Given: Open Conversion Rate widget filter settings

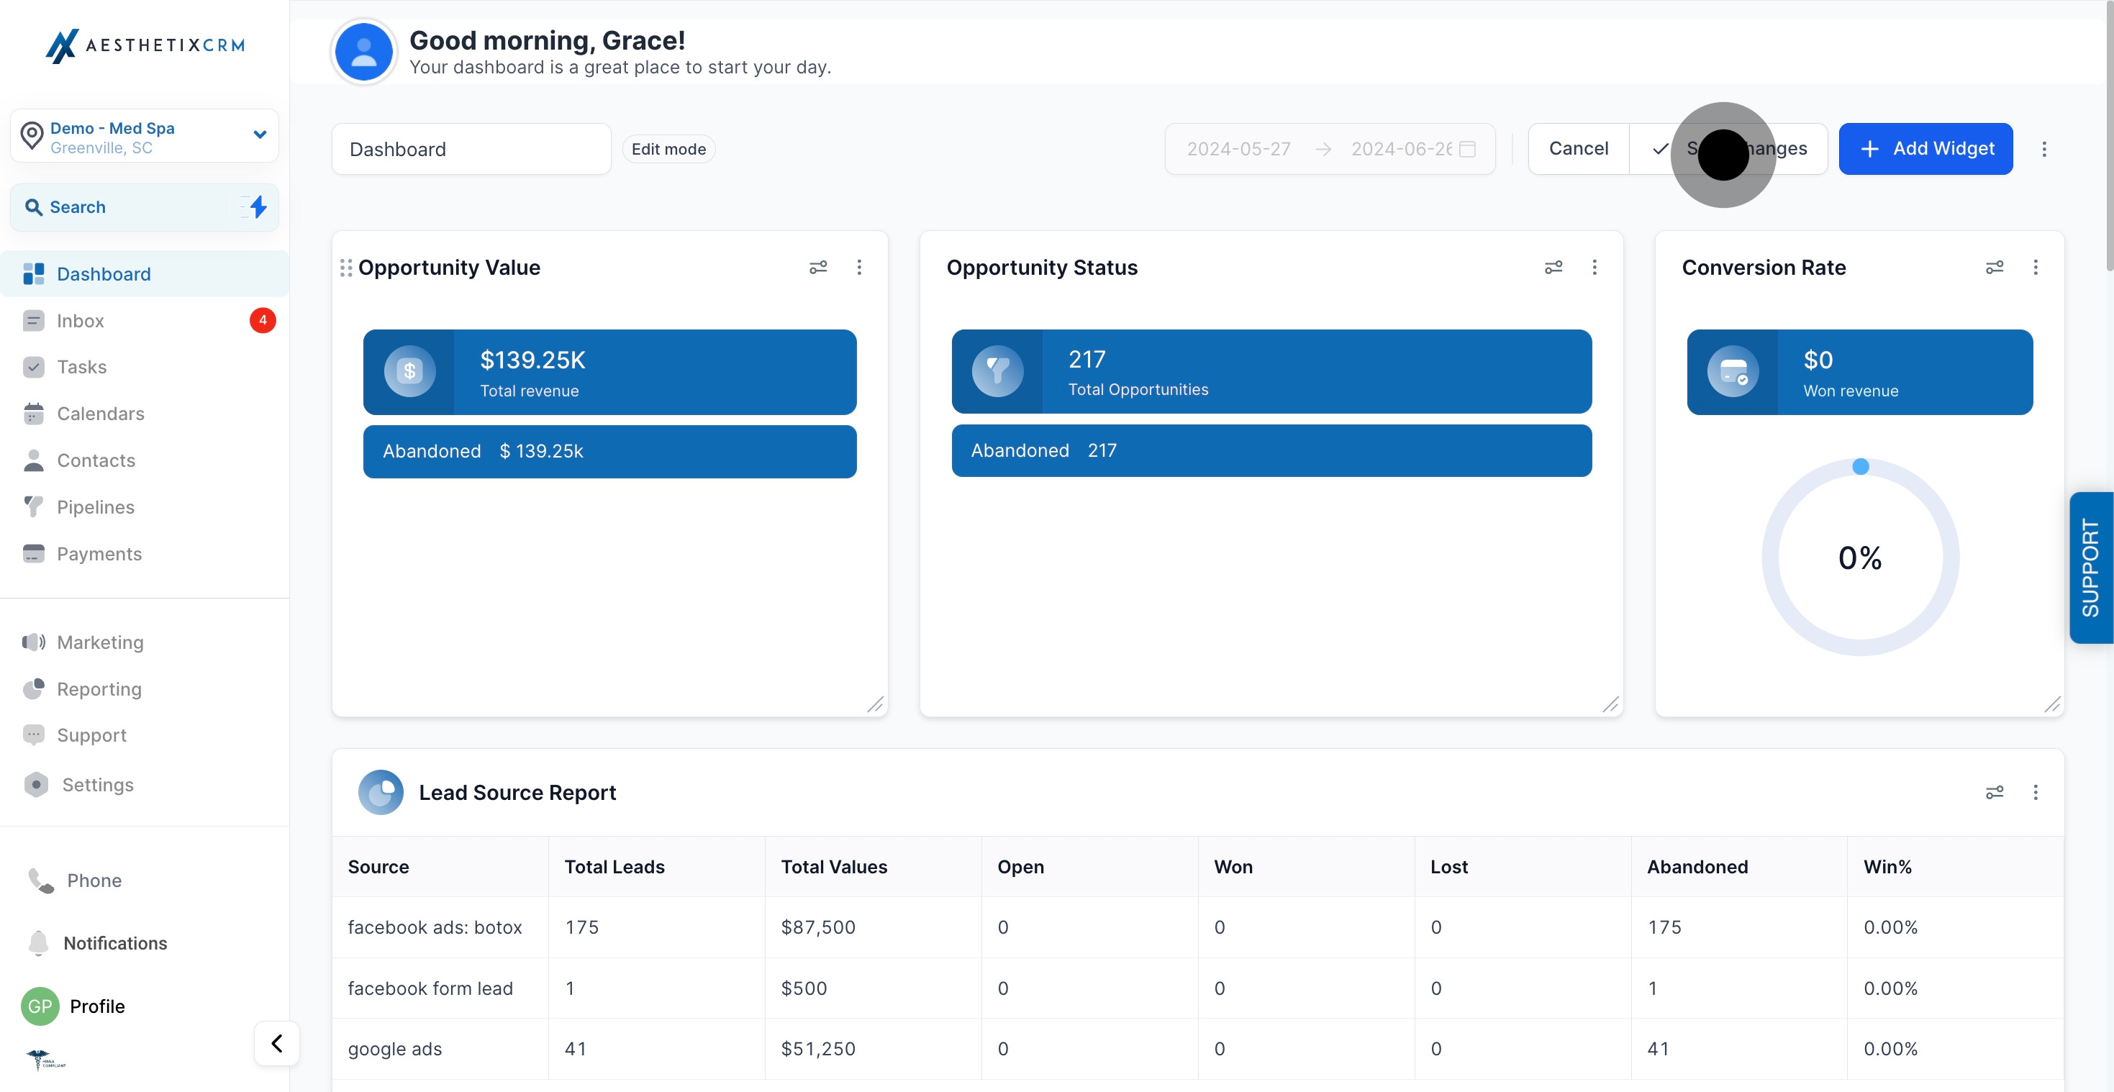Looking at the screenshot, I should coord(1994,268).
